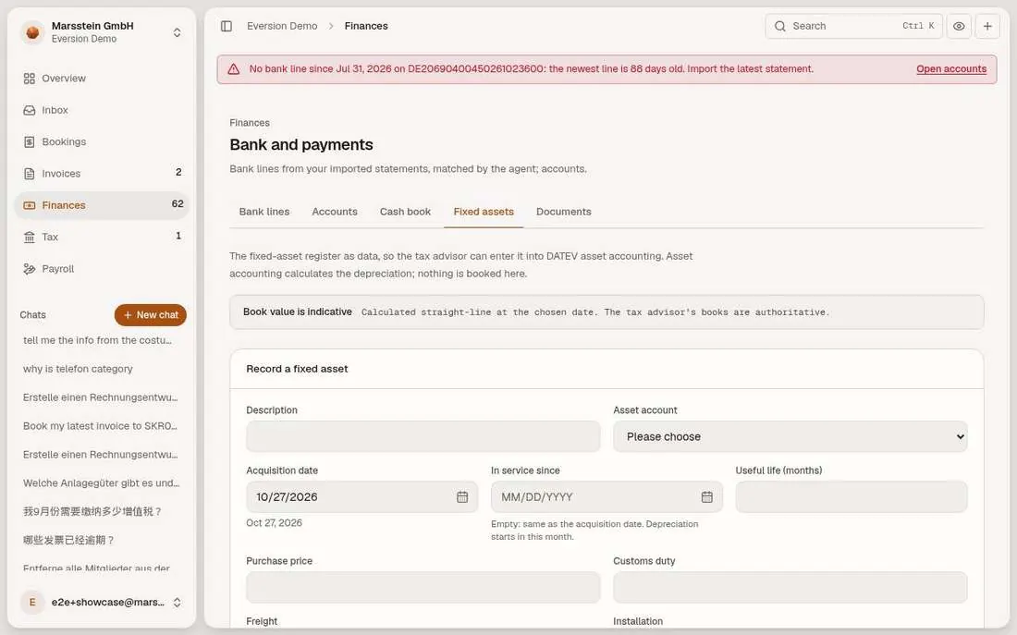Click the Eversion Demo breadcrumb
Screen dimensions: 1017x635
coord(282,26)
